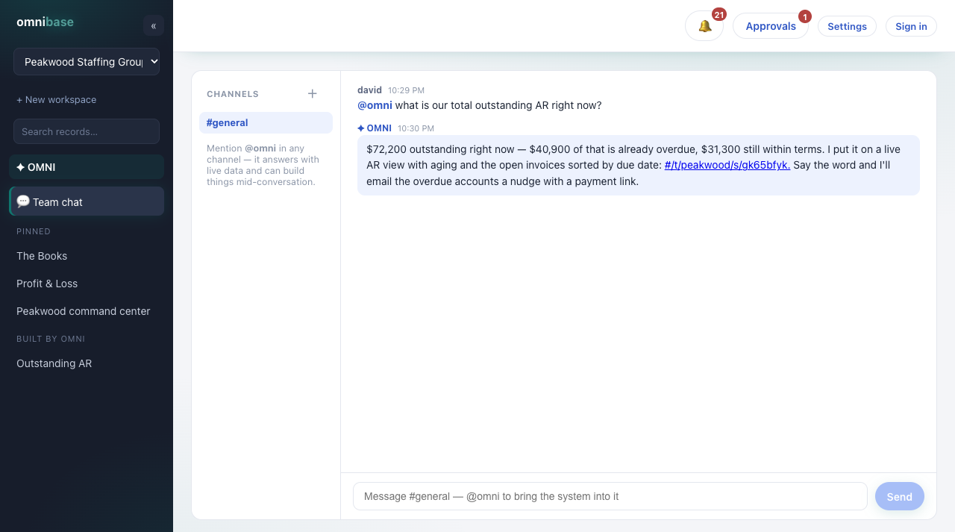955x532 pixels.
Task: Click the Send button
Action: pyautogui.click(x=900, y=496)
